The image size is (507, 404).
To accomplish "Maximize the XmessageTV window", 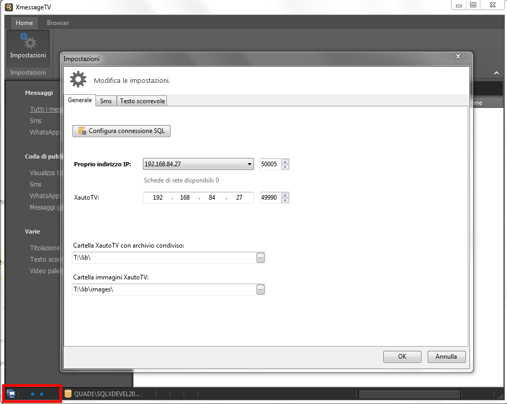I will click(473, 5).
